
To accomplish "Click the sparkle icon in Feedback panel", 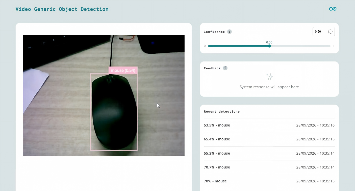I will tap(269, 77).
